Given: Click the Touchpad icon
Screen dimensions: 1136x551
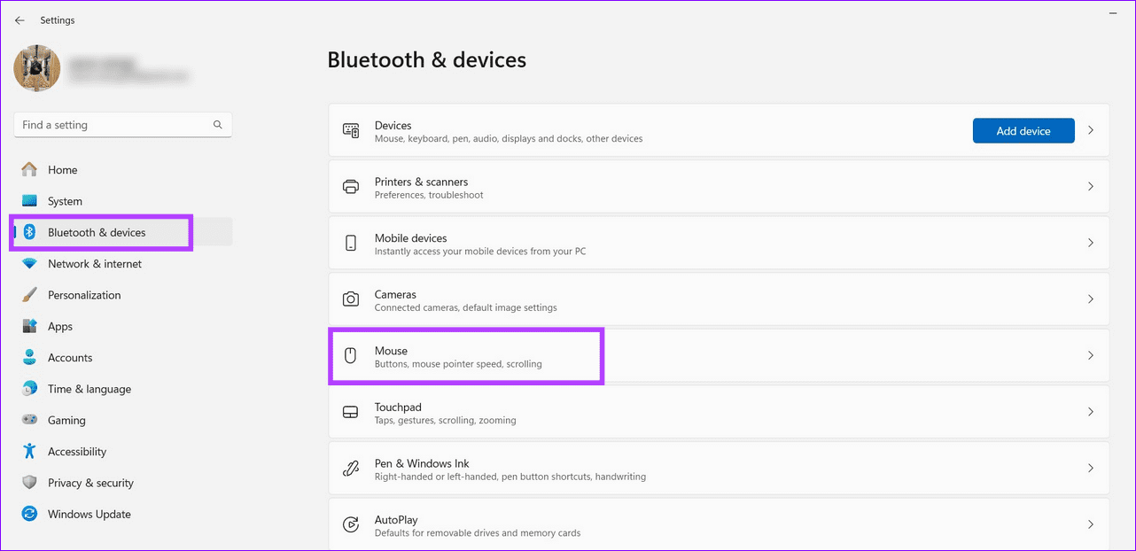Looking at the screenshot, I should tap(351, 412).
